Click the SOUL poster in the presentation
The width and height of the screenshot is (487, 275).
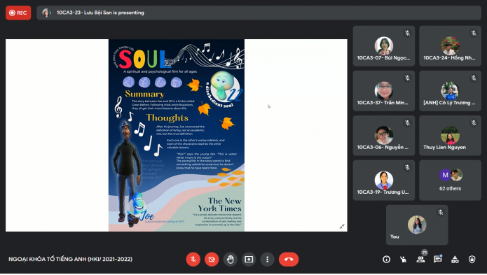pyautogui.click(x=177, y=135)
